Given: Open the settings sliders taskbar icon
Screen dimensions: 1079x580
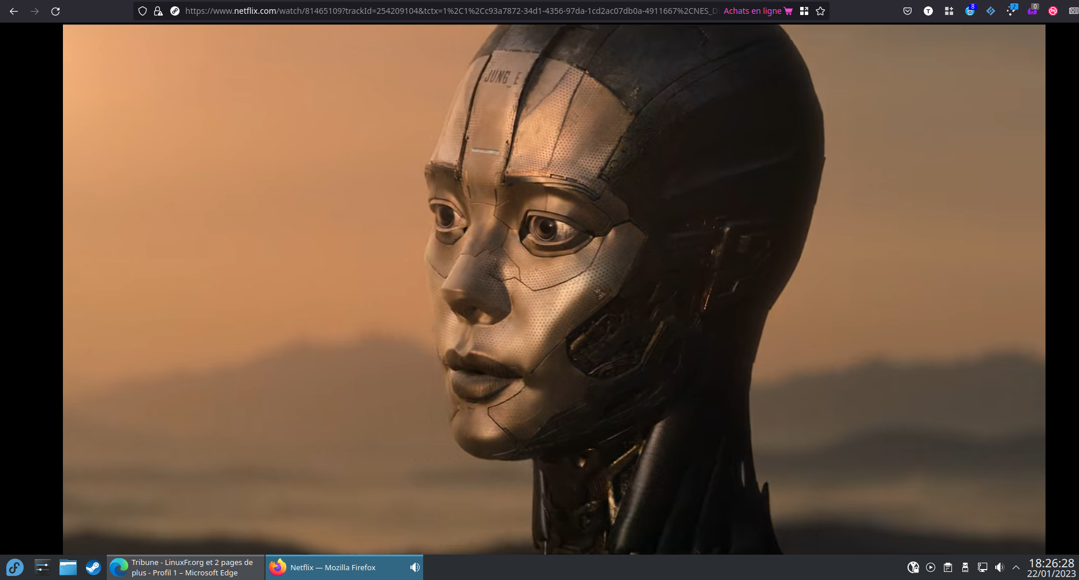Looking at the screenshot, I should click(x=42, y=567).
